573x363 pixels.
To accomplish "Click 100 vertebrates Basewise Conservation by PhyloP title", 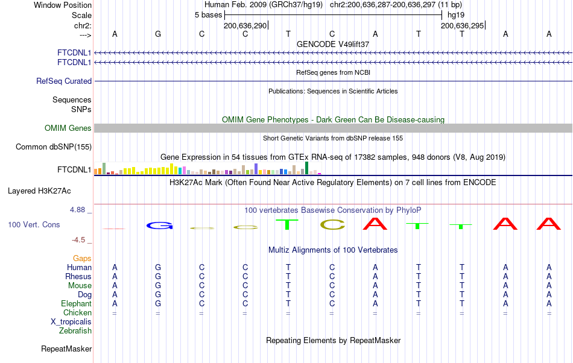I will point(333,210).
